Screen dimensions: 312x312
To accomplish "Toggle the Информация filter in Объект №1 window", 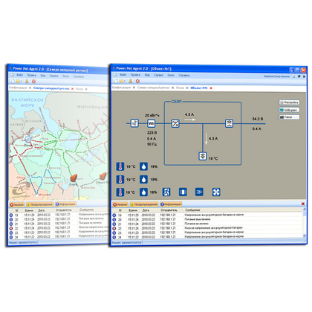I will pos(171,204).
